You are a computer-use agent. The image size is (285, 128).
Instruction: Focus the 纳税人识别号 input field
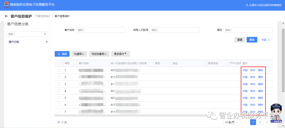click(174, 30)
